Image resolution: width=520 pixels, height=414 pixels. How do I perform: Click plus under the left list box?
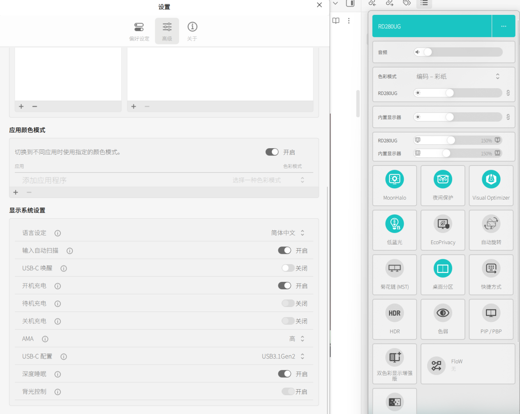tap(21, 106)
